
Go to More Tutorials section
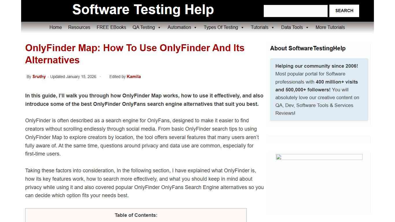330,27
